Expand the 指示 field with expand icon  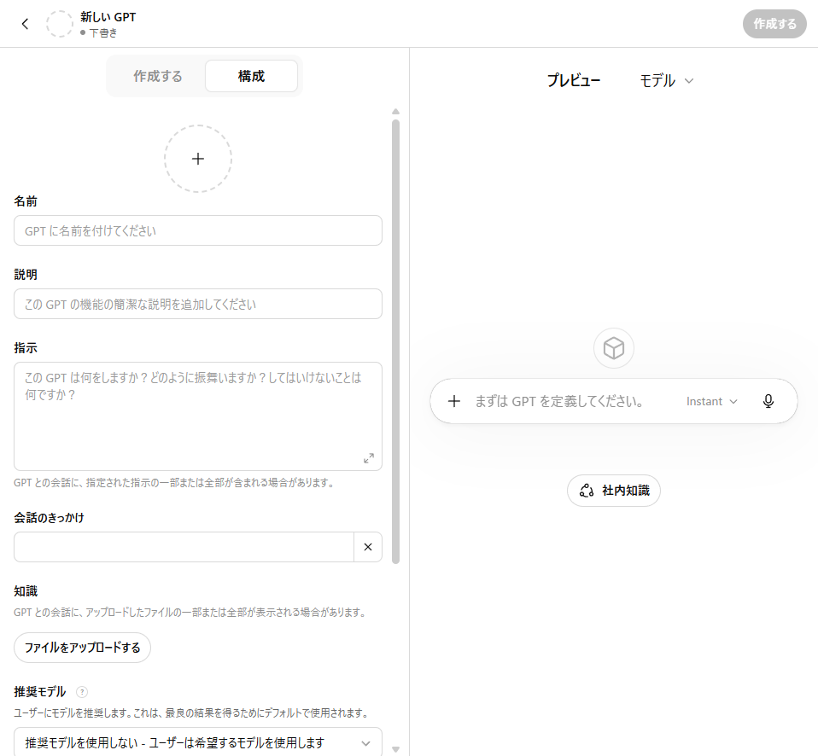pyautogui.click(x=369, y=458)
